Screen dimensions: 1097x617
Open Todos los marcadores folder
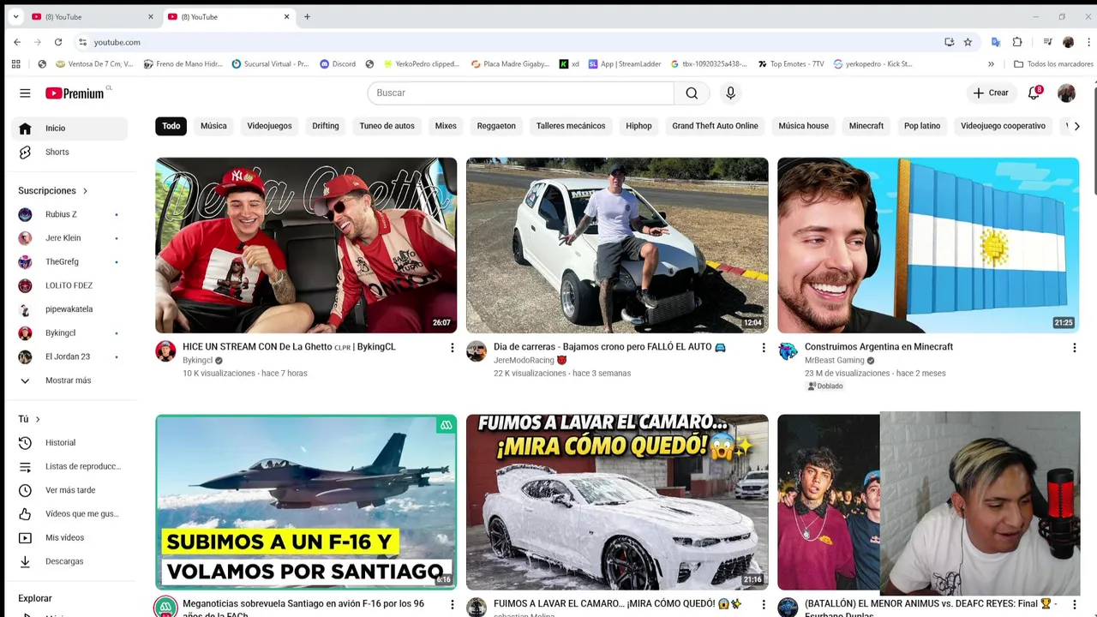pos(1053,63)
